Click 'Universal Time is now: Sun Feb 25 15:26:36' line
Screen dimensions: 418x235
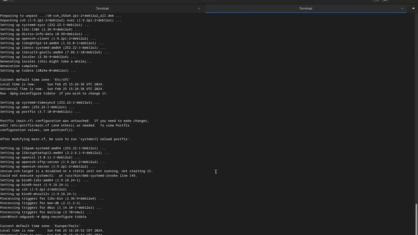click(x=52, y=89)
